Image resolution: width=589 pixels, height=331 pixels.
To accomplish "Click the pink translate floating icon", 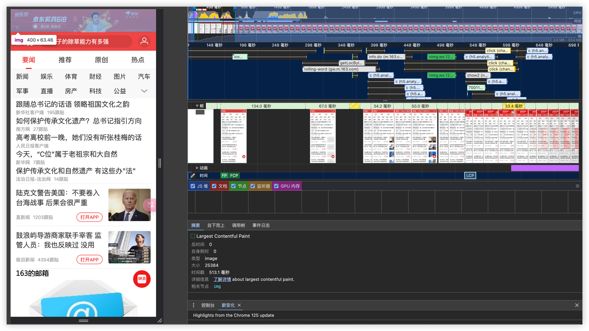I will point(150,205).
